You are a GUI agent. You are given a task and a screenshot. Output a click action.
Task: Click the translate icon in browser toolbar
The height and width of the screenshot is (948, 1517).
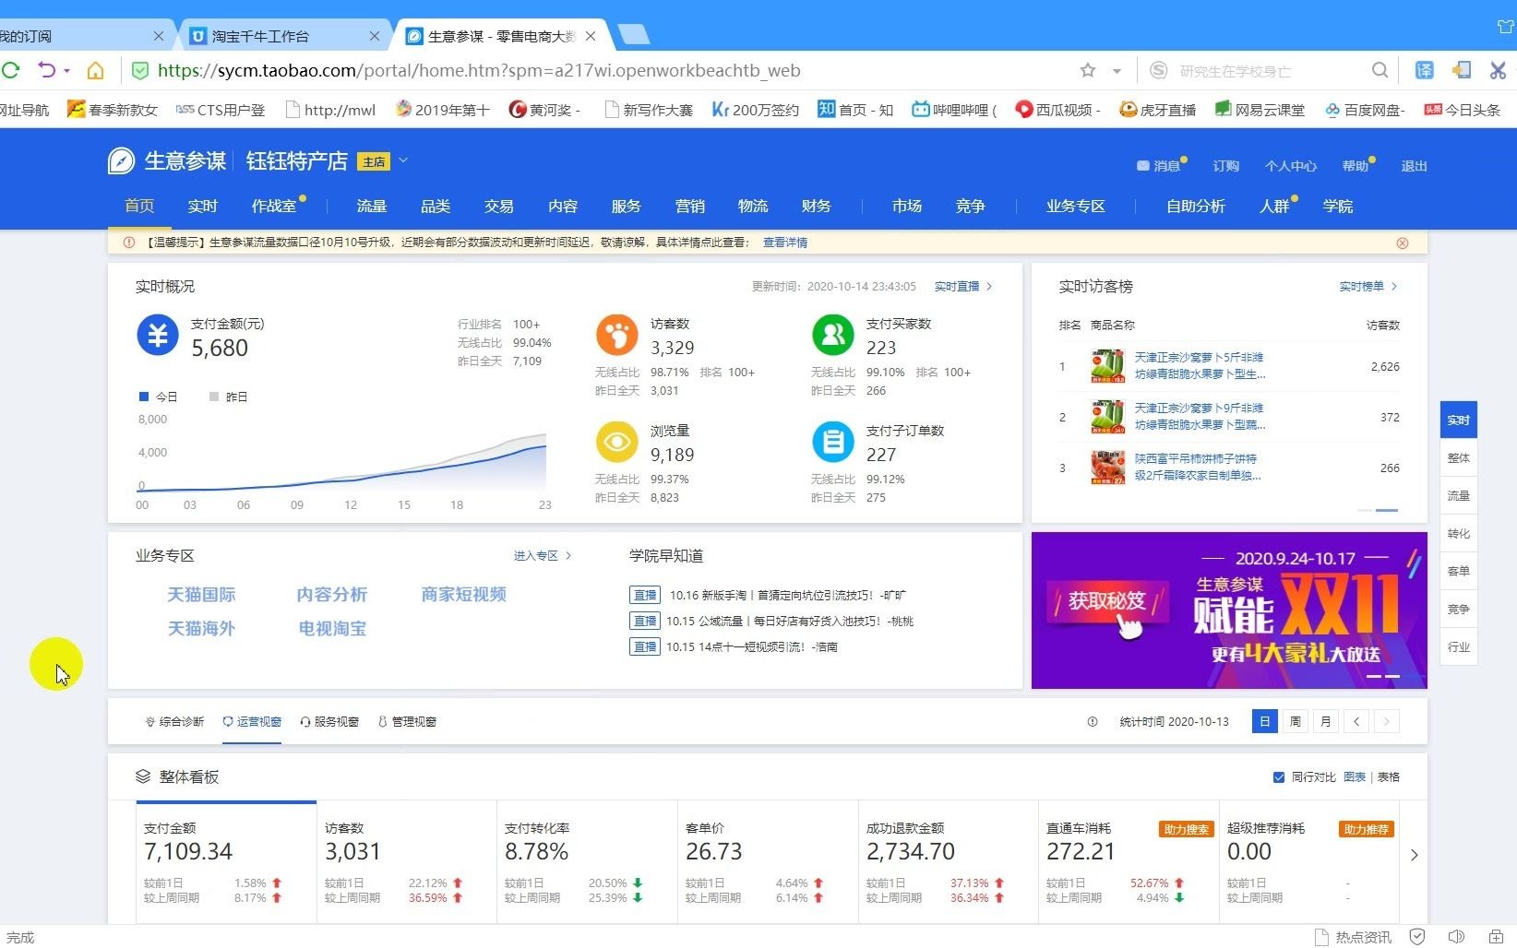(x=1425, y=70)
